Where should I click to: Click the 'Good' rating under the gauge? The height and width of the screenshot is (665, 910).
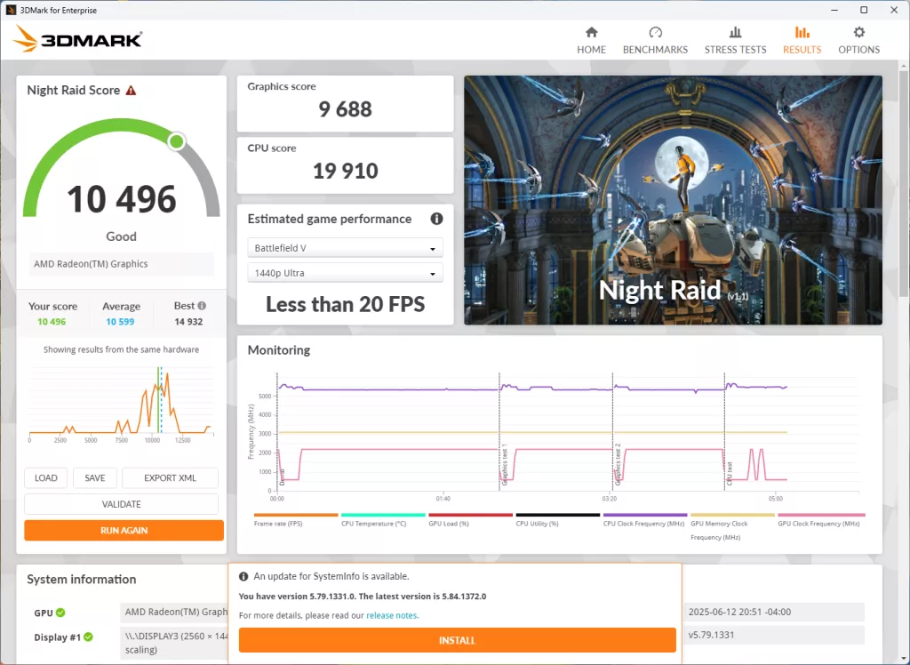[121, 236]
